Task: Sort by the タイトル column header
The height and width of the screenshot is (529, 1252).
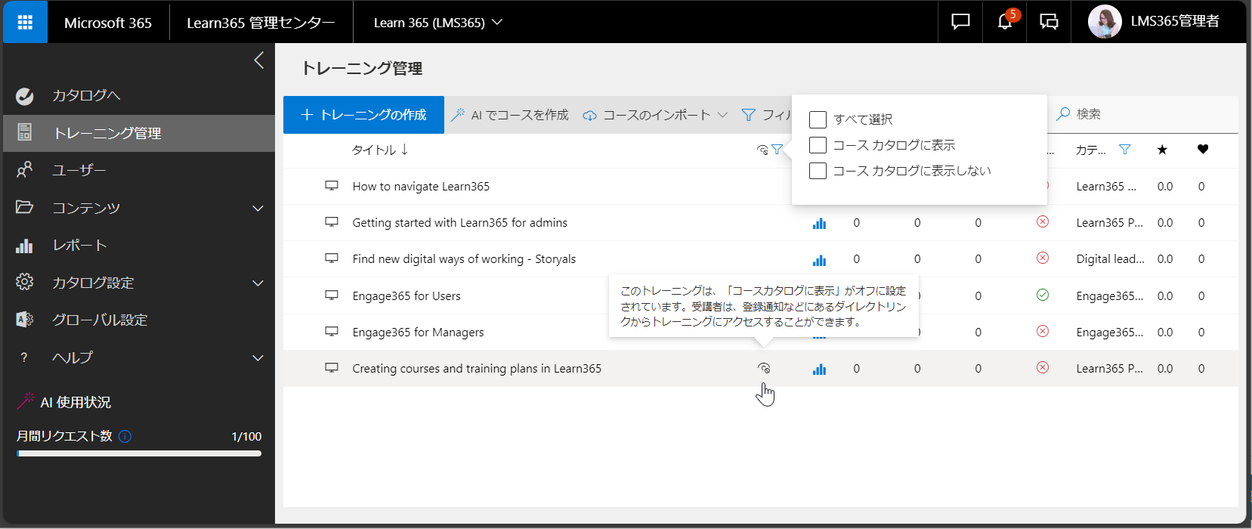Action: pyautogui.click(x=380, y=150)
